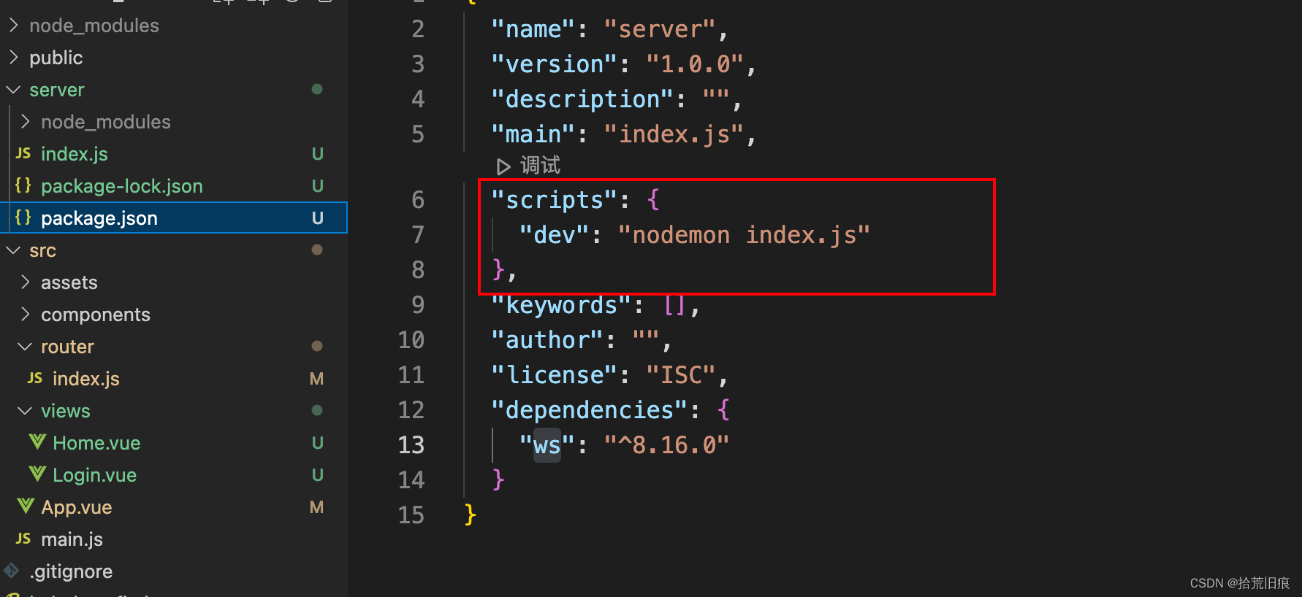Select the public folder label
The image size is (1302, 597).
[56, 58]
